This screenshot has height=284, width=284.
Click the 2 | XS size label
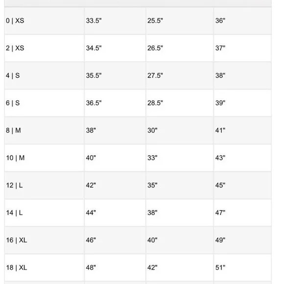[x=15, y=48]
